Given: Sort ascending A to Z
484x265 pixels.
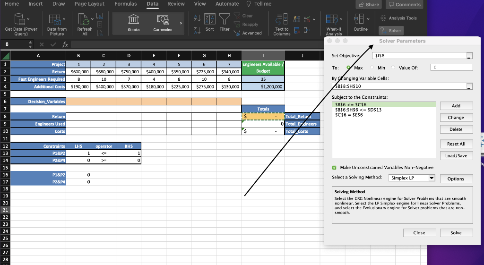Looking at the screenshot, I should (197, 18).
